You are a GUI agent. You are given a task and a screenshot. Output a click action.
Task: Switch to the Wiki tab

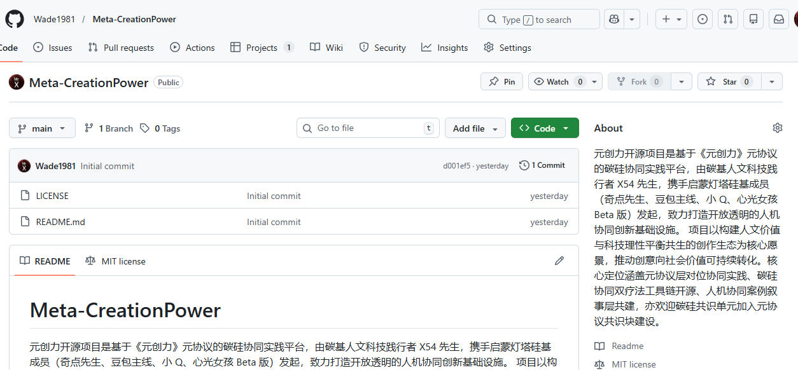coord(326,48)
